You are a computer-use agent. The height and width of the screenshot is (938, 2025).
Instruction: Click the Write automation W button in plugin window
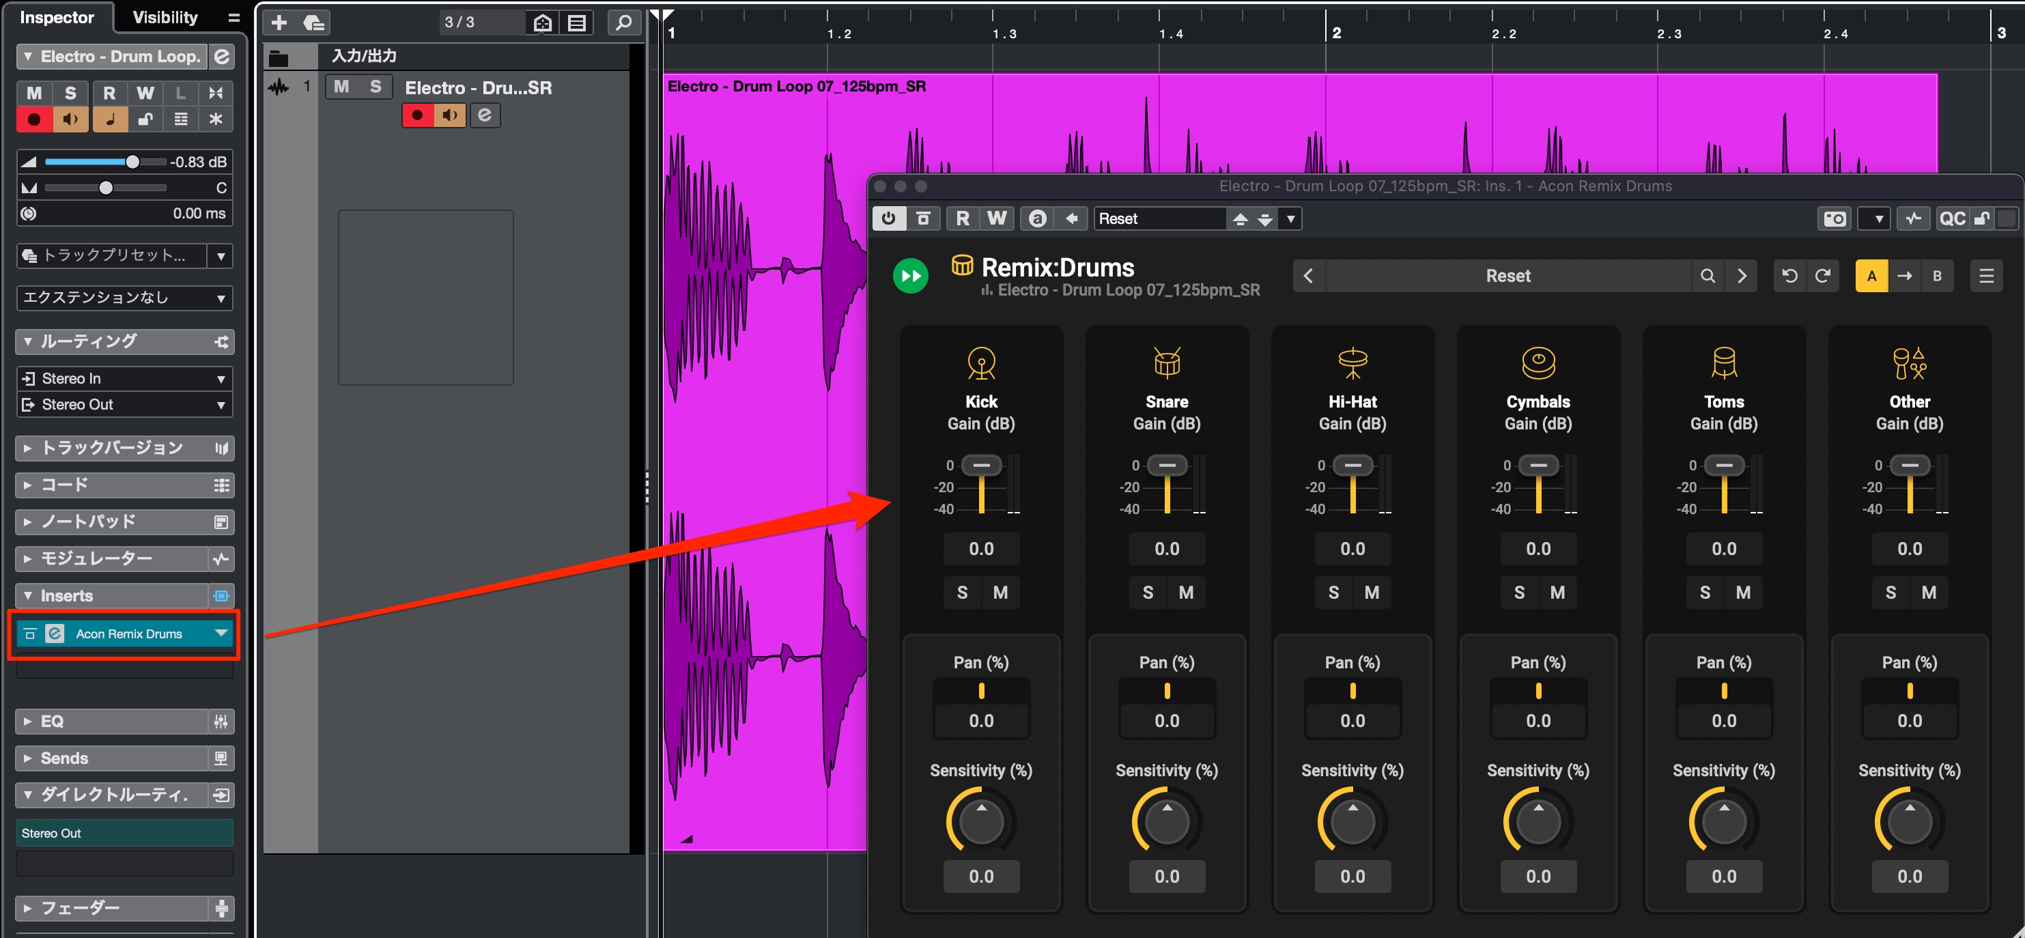[x=997, y=218]
